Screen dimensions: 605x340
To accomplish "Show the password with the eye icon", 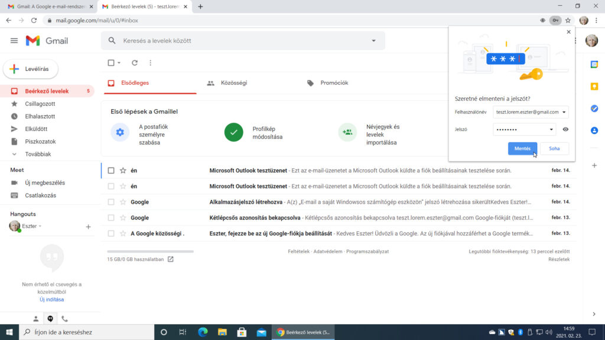I will coord(565,129).
